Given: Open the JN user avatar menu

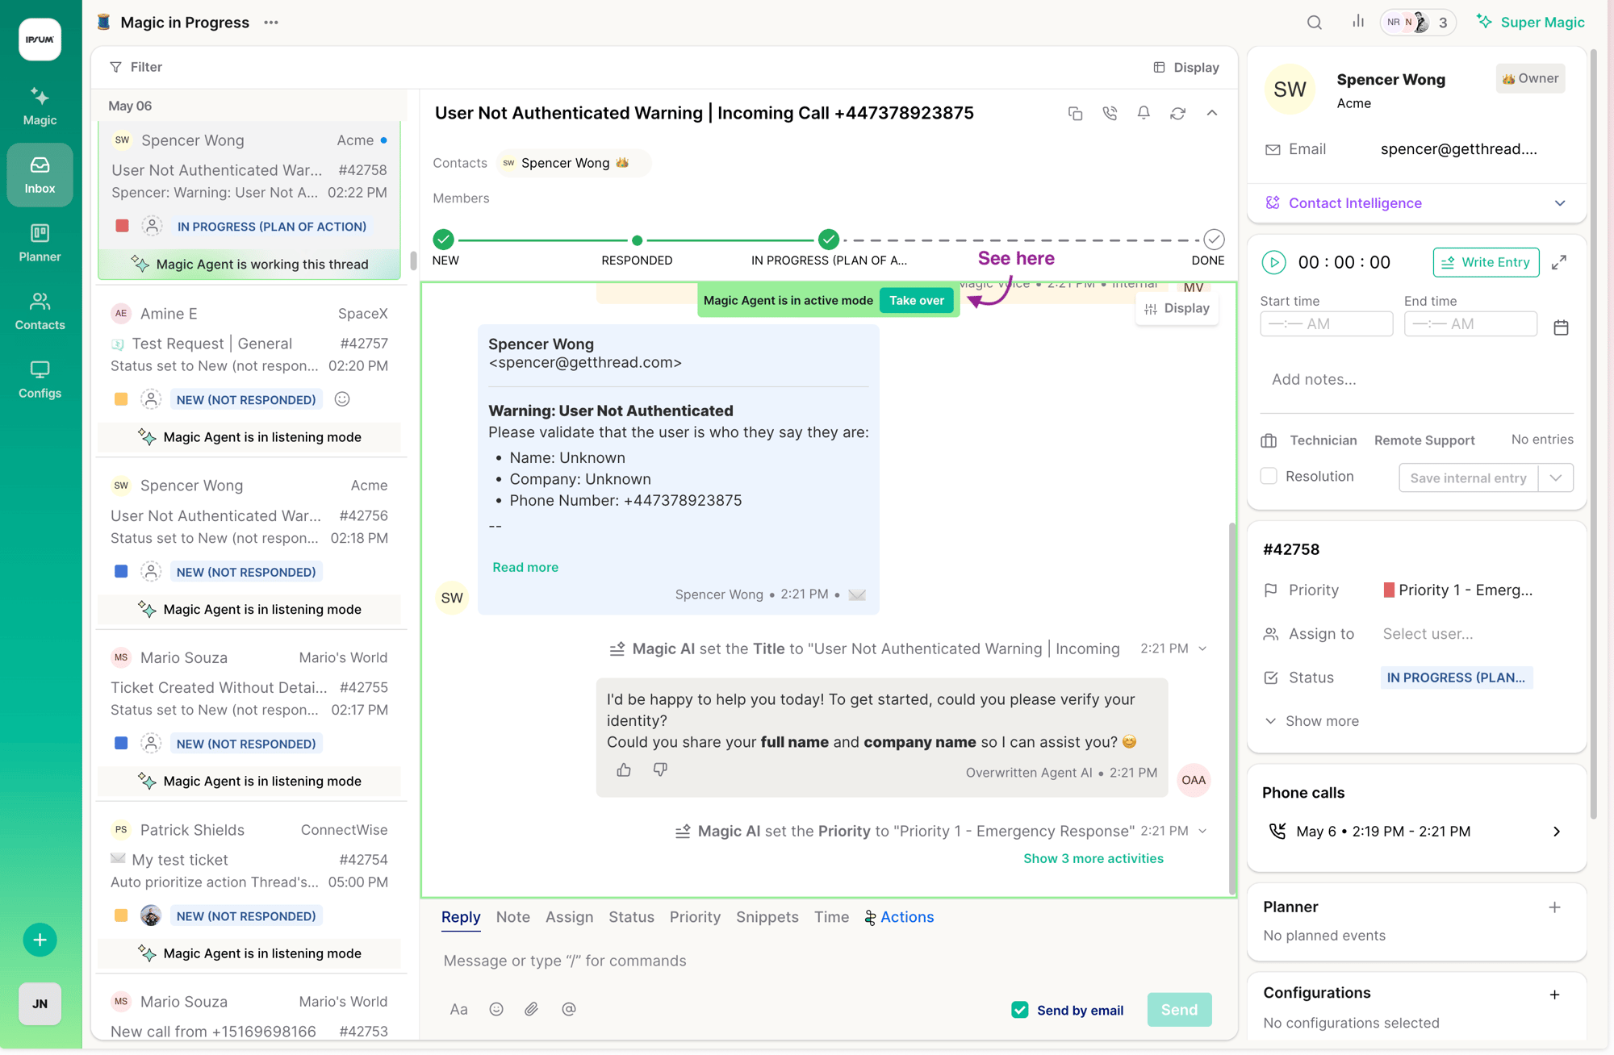Looking at the screenshot, I should [x=40, y=1003].
